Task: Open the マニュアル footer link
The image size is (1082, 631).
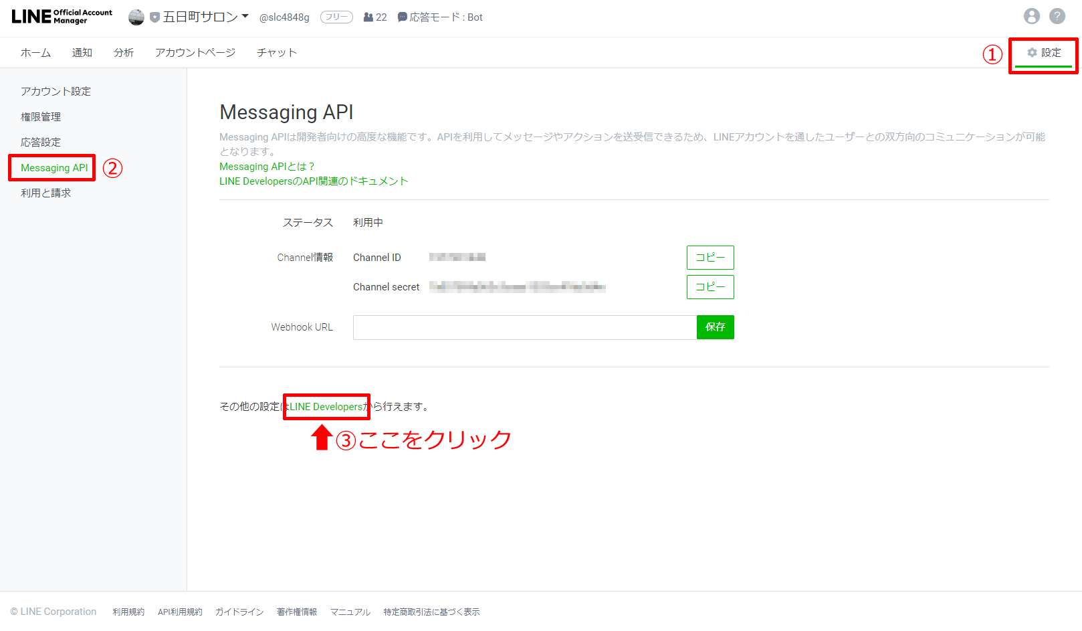Action: pos(350,612)
